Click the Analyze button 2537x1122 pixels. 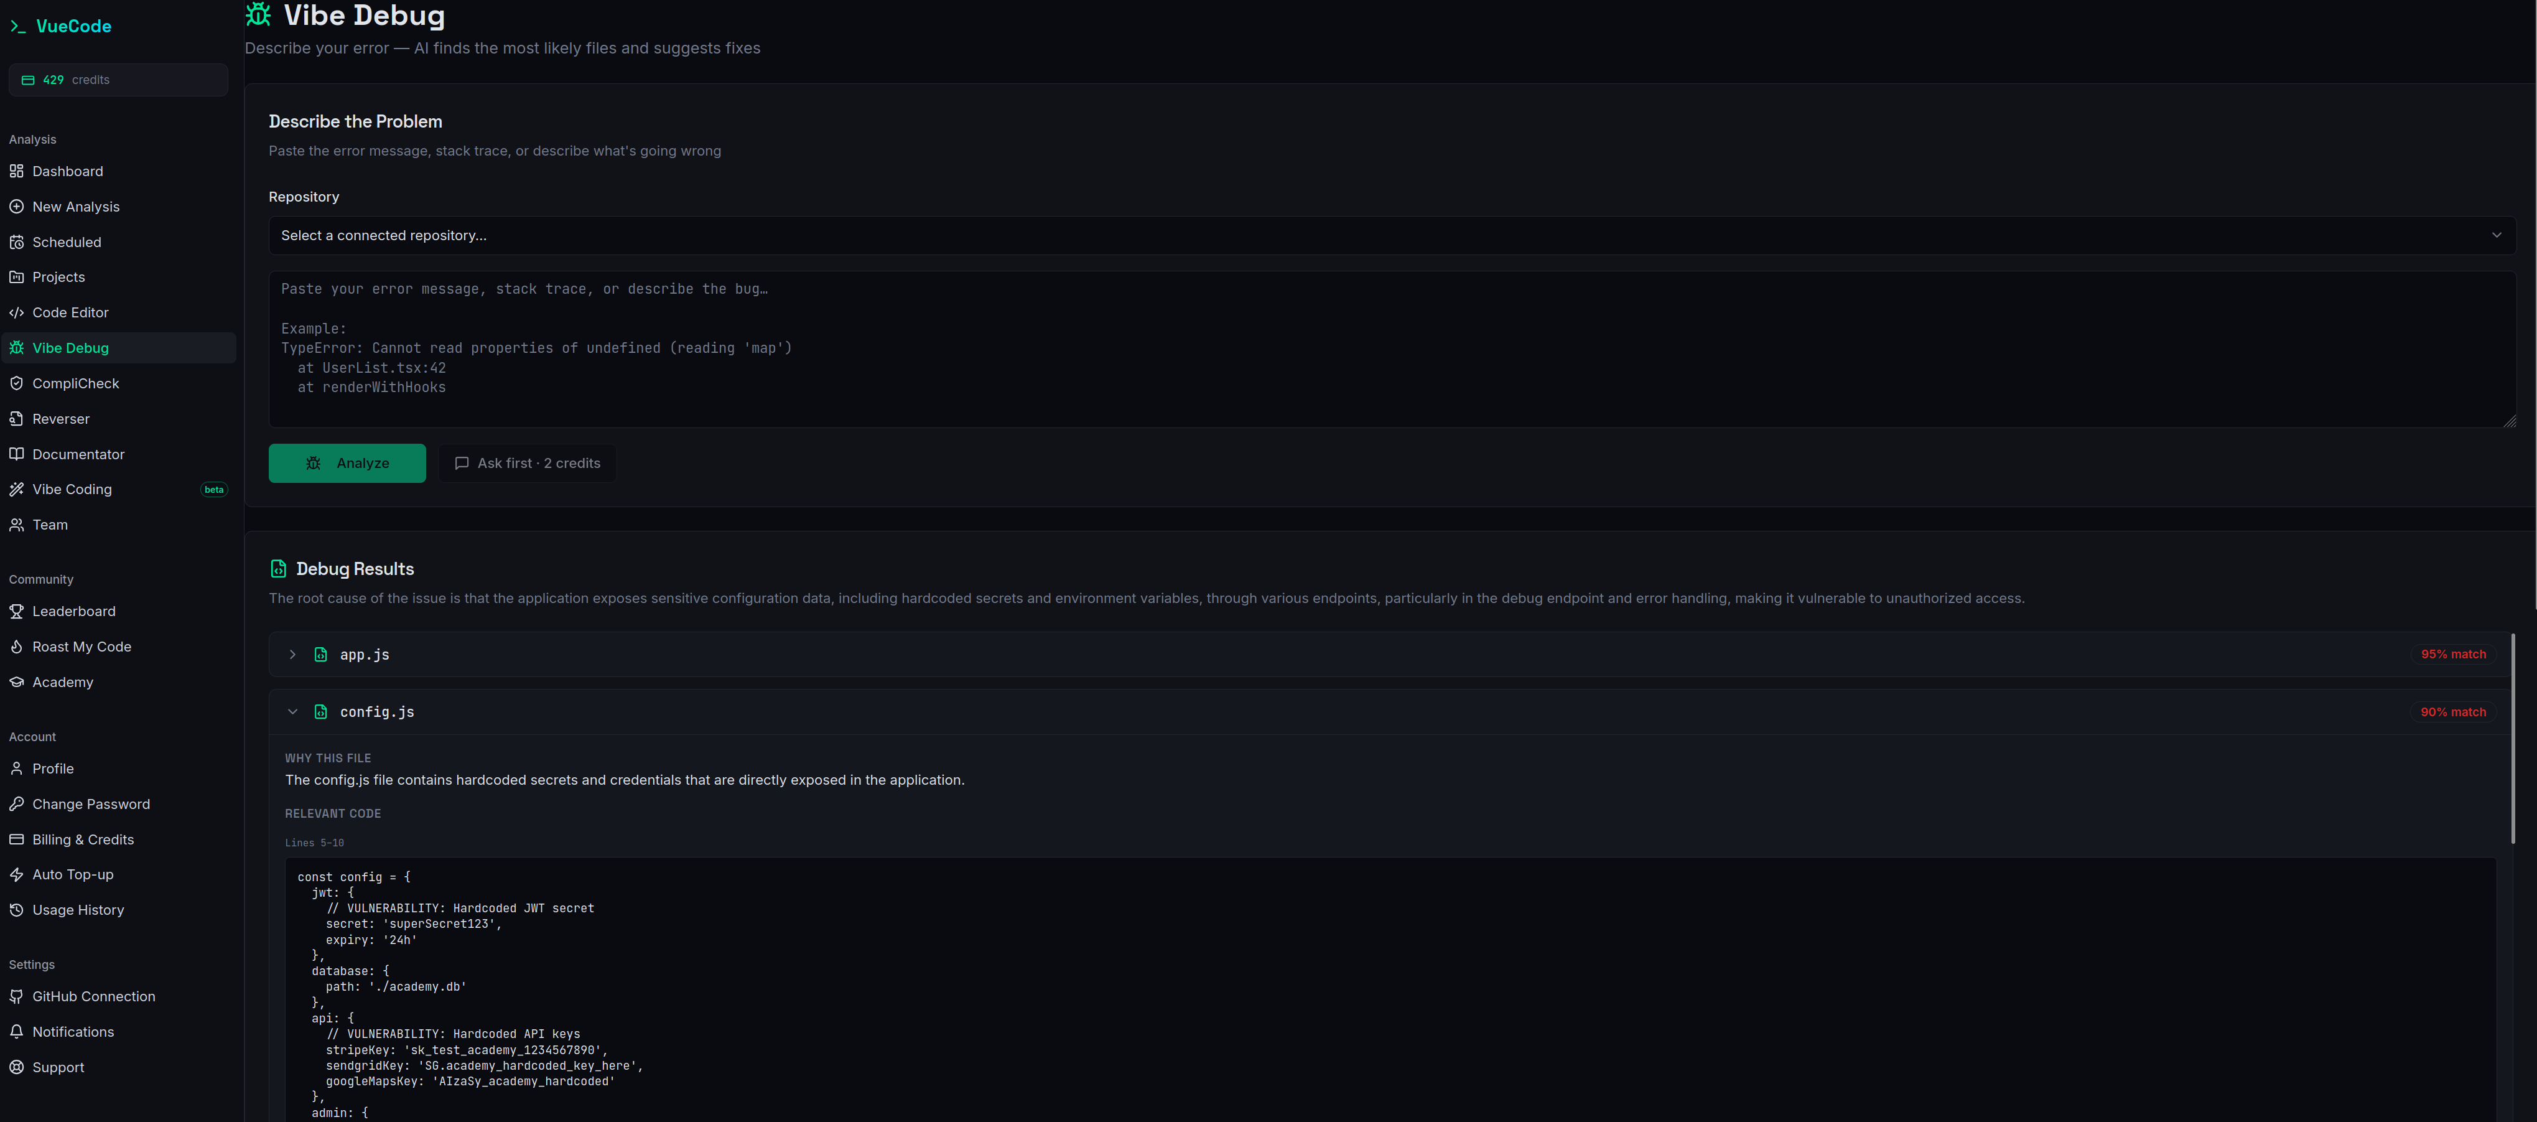(347, 463)
